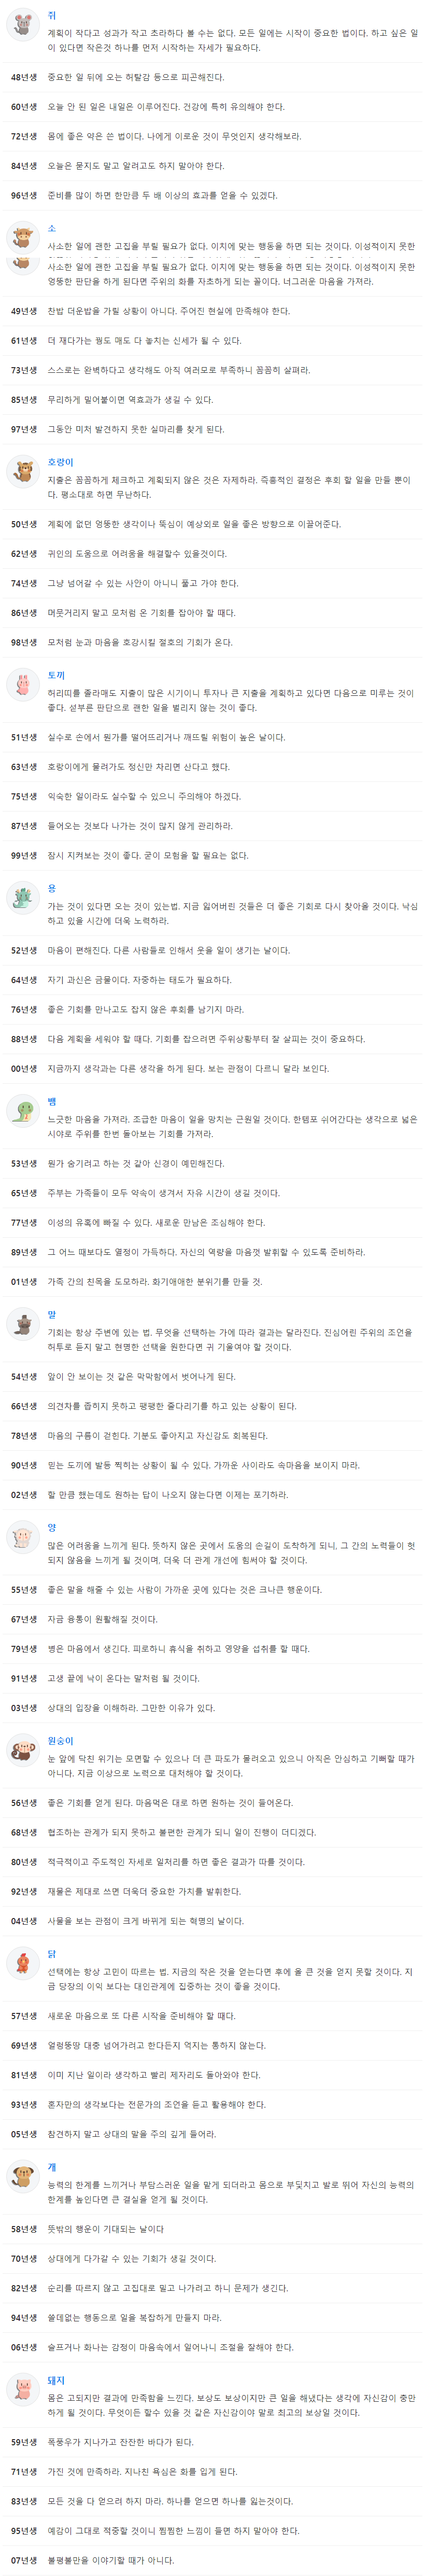Open the 호랑이 heading link

[x=61, y=462]
